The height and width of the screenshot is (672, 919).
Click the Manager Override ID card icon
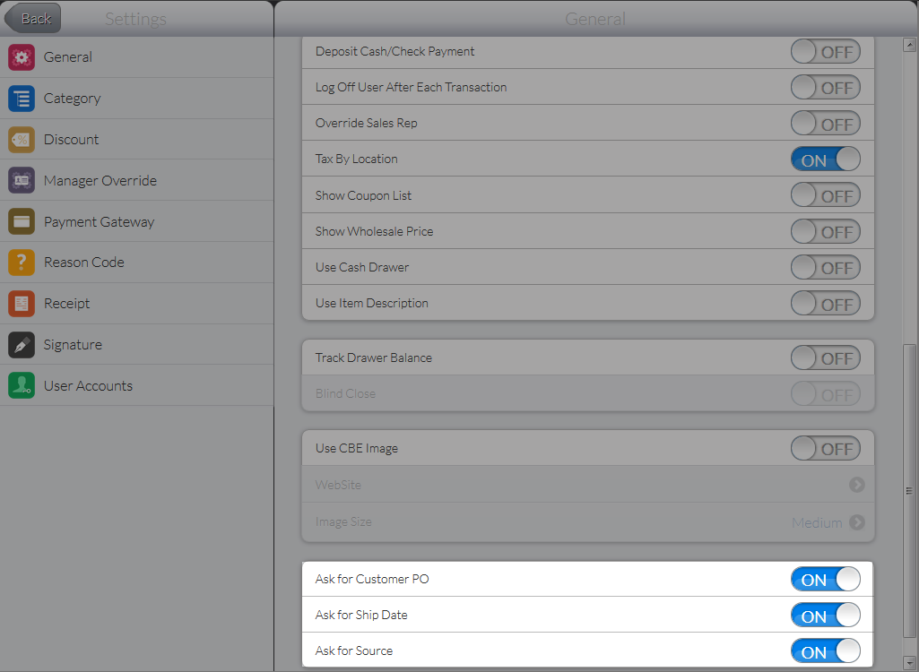tap(22, 181)
